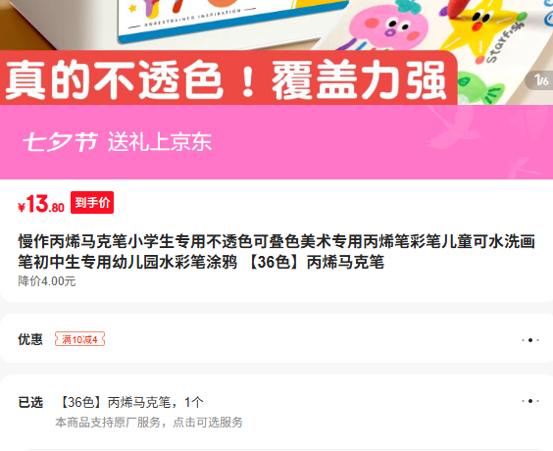Tap the product title 慢作丙烯马克笔
Screen dimensions: 553x451
click(276, 252)
